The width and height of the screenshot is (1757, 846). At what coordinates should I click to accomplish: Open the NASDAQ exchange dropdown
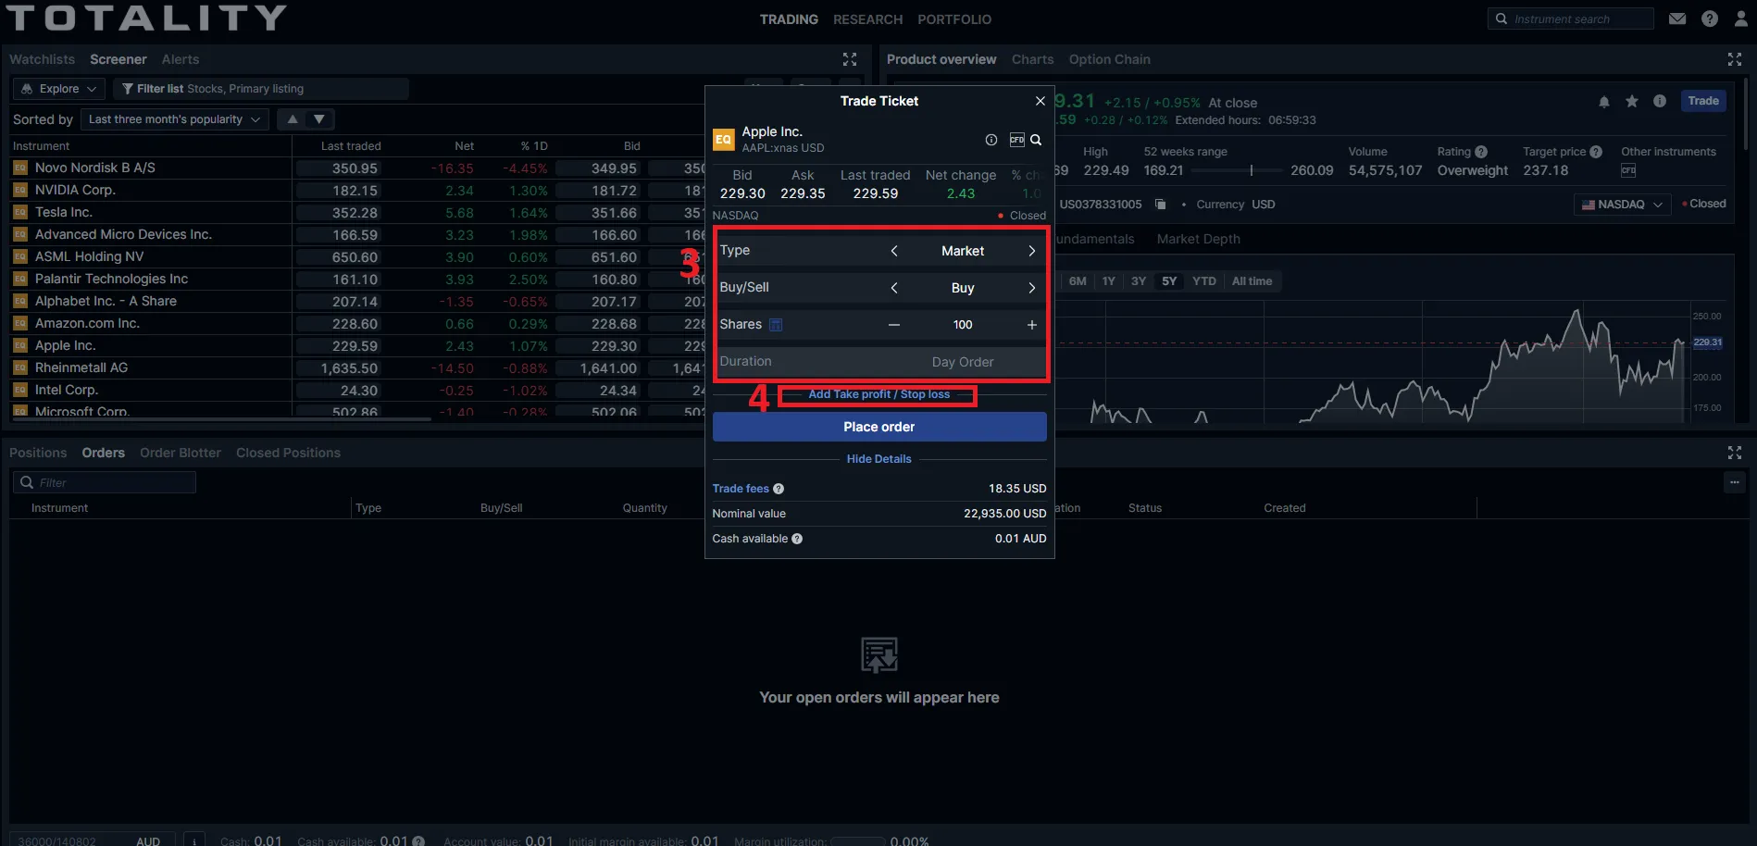coord(1622,205)
